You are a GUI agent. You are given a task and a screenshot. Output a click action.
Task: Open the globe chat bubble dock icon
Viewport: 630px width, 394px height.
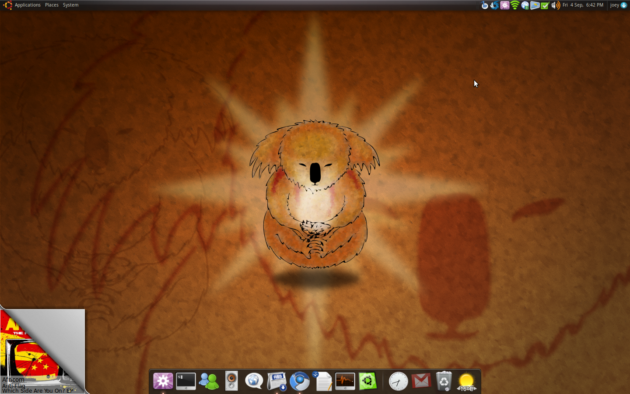(x=254, y=381)
